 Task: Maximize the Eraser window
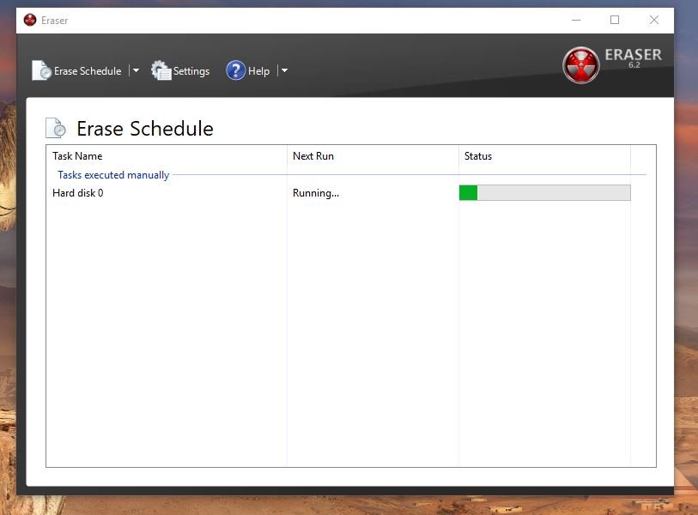point(615,20)
